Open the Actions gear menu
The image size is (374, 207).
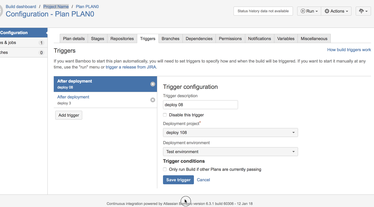(336, 11)
